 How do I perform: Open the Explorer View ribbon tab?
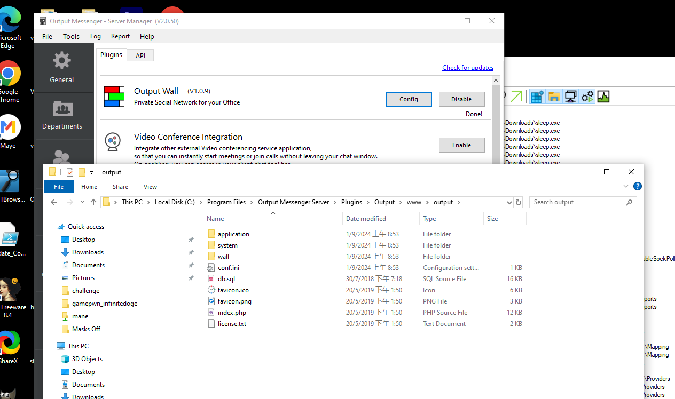(150, 187)
